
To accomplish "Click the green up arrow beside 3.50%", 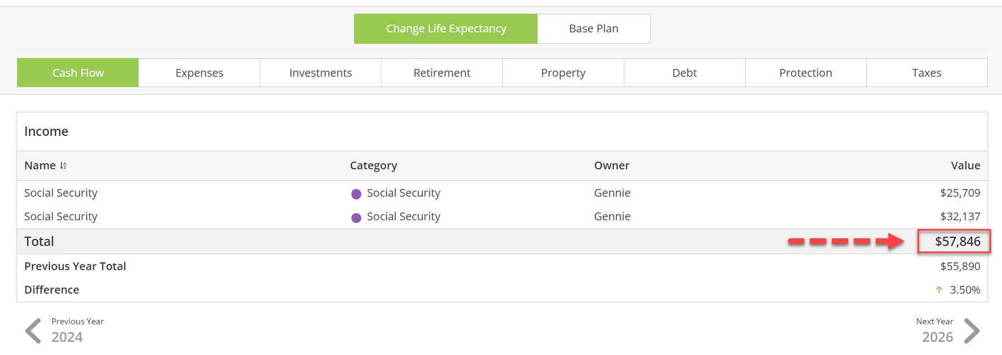I will [x=939, y=290].
